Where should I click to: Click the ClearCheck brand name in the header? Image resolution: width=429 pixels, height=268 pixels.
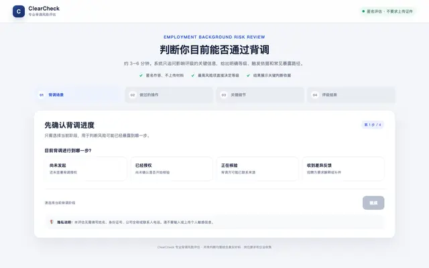pos(44,9)
